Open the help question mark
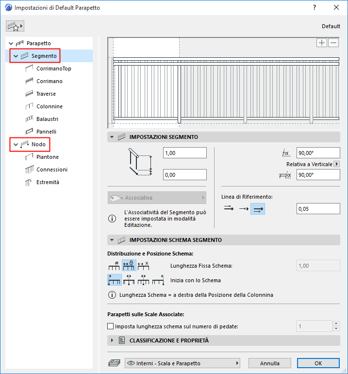The image size is (348, 374). (315, 7)
